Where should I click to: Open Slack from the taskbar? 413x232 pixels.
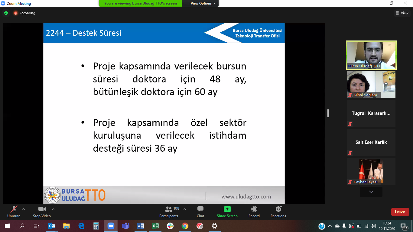click(x=170, y=226)
